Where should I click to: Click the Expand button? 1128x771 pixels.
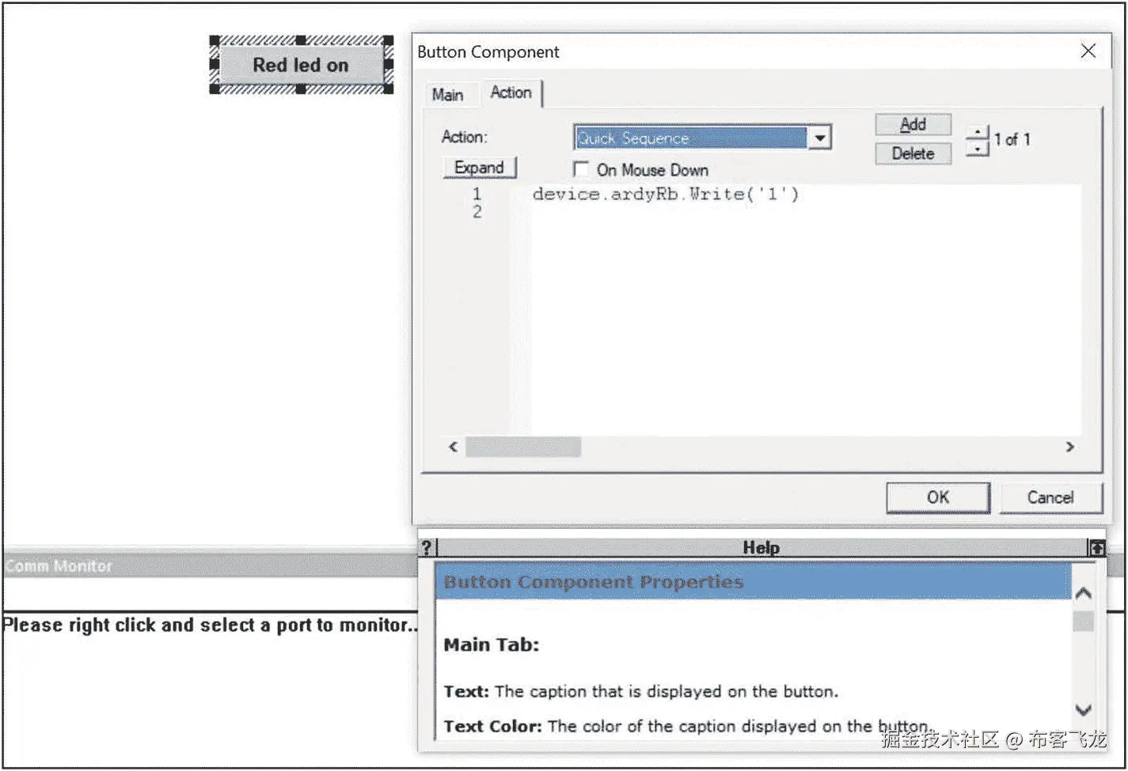pos(479,168)
